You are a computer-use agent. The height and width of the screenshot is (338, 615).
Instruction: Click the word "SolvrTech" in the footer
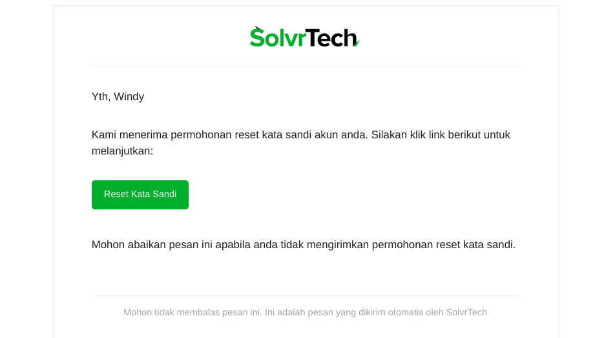click(x=466, y=313)
